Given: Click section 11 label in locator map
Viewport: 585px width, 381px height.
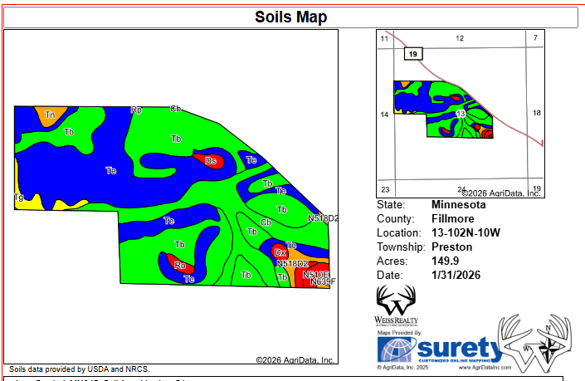Looking at the screenshot, I should [x=384, y=39].
